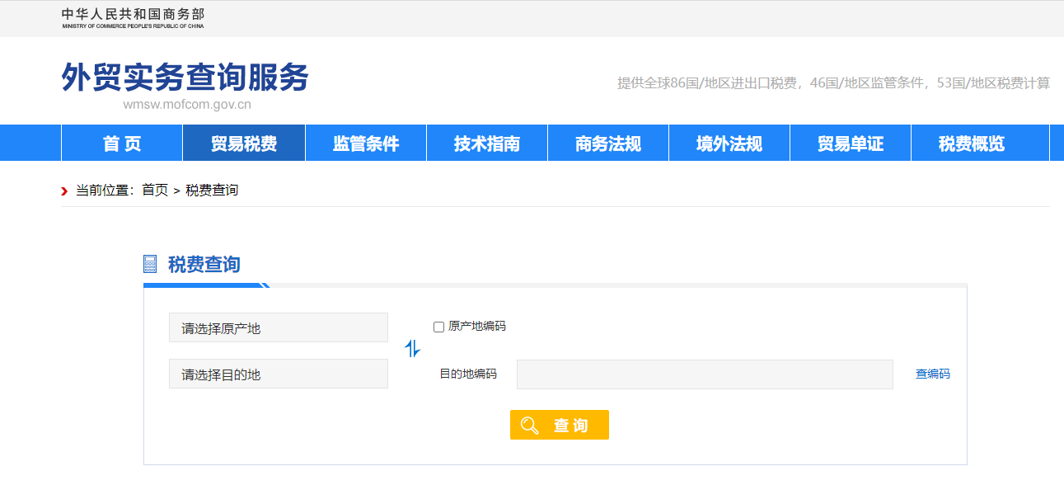The width and height of the screenshot is (1064, 499).
Task: Open the 贸易单证 nav tab
Action: [x=851, y=143]
